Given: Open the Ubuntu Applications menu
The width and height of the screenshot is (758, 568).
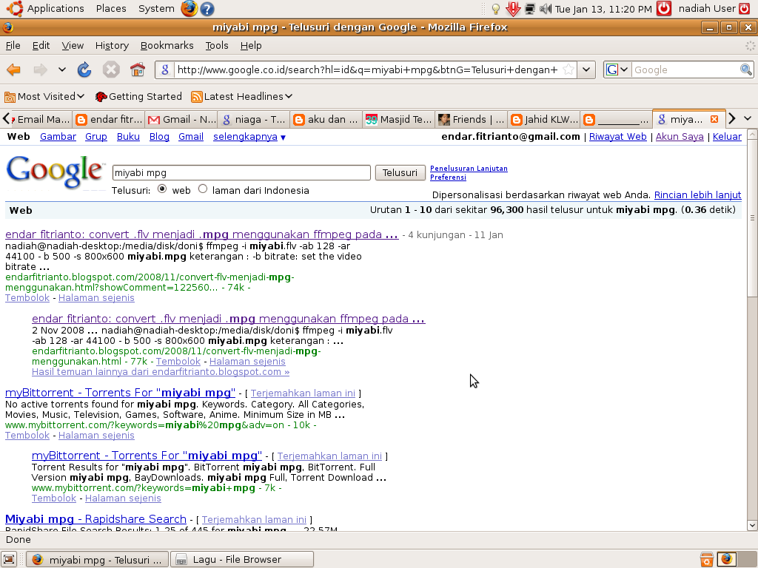Looking at the screenshot, I should click(x=46, y=8).
